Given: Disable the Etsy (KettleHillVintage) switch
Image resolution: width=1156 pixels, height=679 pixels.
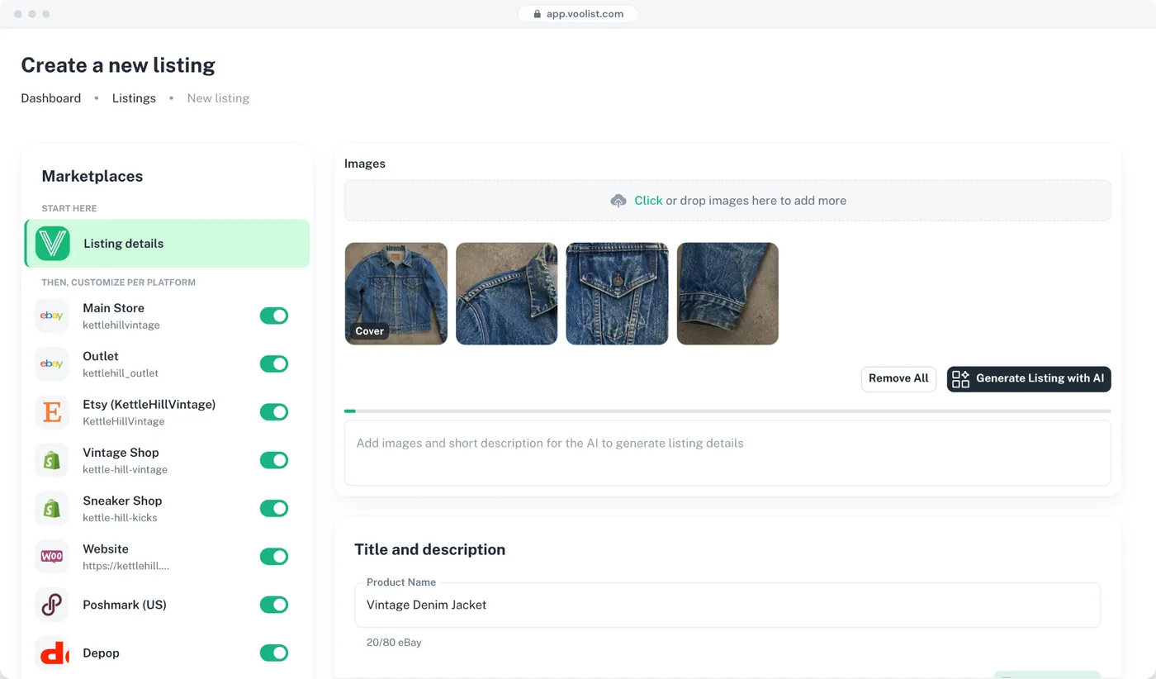Looking at the screenshot, I should click(274, 411).
